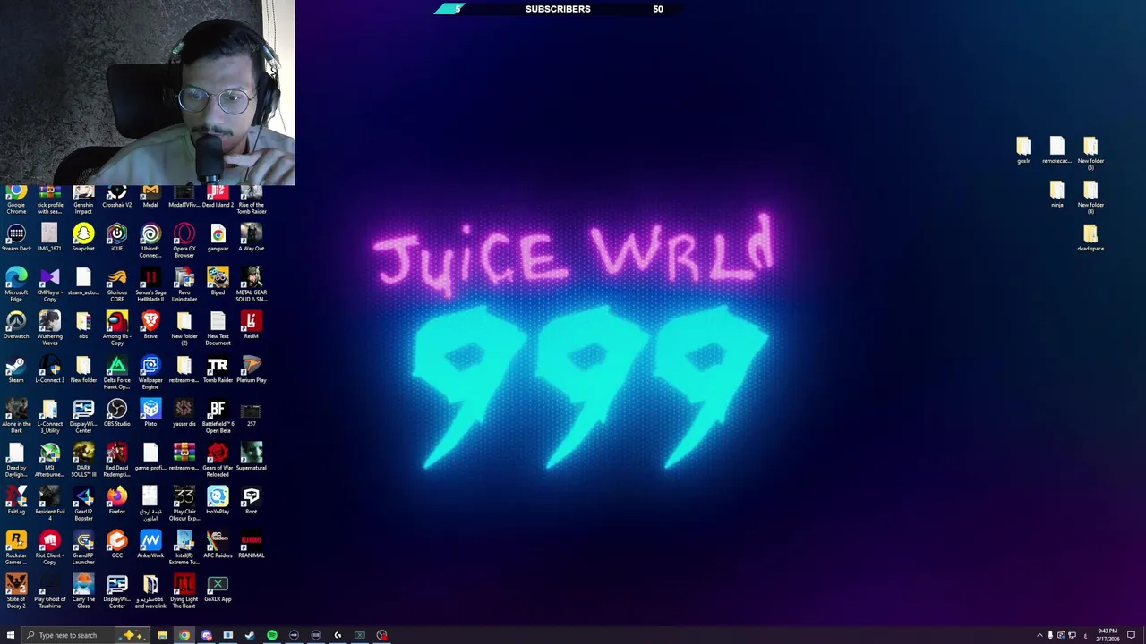Select the Microsoft Edge desktop icon
The height and width of the screenshot is (644, 1146).
point(16,285)
